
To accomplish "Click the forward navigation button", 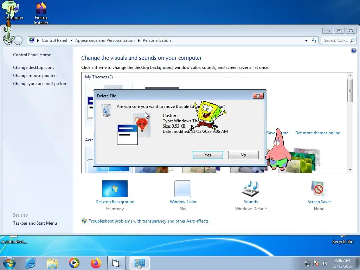I will [x=18, y=40].
